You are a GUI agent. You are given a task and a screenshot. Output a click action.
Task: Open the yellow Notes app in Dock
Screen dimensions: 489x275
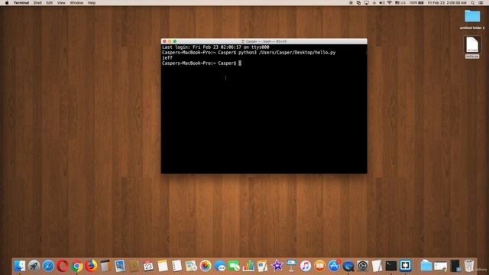click(x=163, y=266)
